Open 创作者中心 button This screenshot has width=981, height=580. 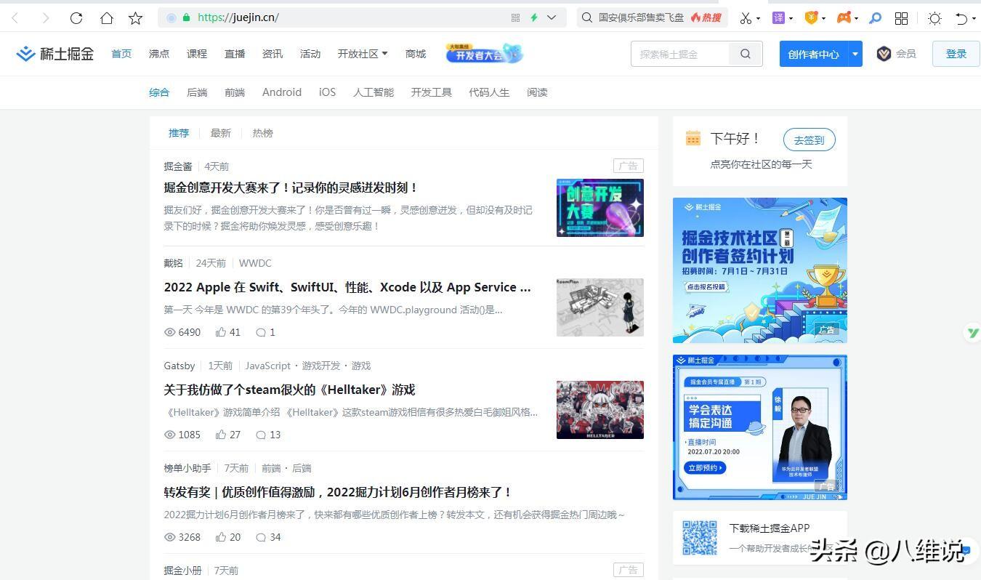(813, 54)
